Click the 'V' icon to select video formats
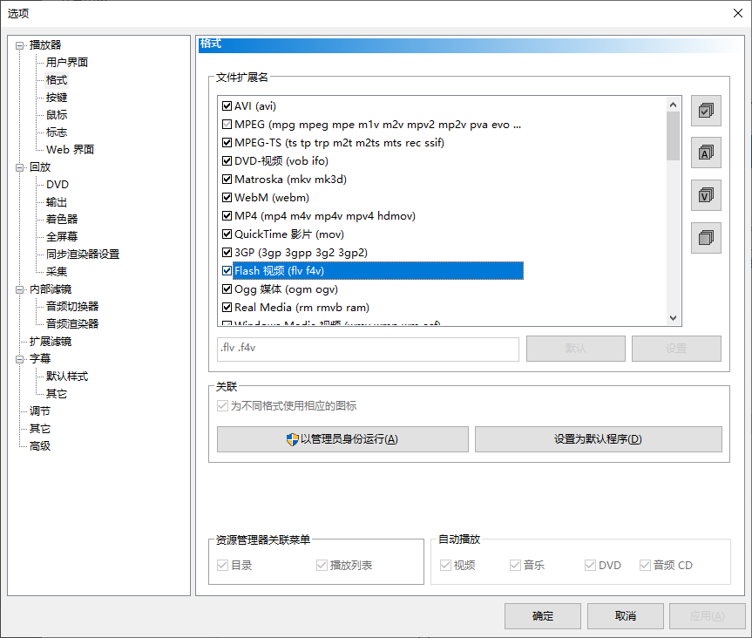Viewport: 752px width, 638px height. pyautogui.click(x=706, y=195)
